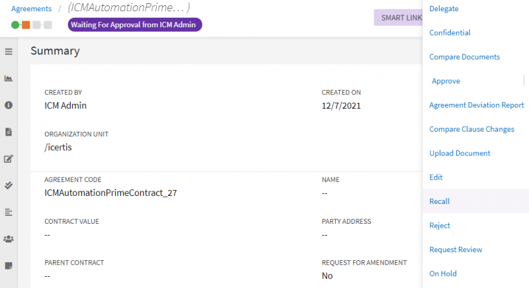The width and height of the screenshot is (529, 288).
Task: Select Delegate from the action menu
Action: coord(444,9)
